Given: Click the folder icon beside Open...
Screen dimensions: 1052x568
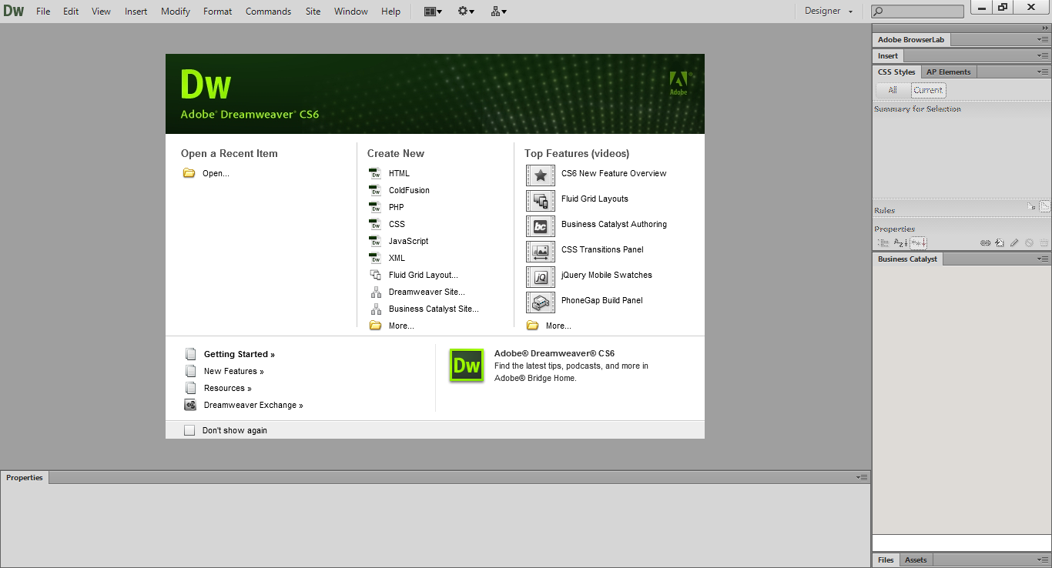Looking at the screenshot, I should (x=189, y=173).
